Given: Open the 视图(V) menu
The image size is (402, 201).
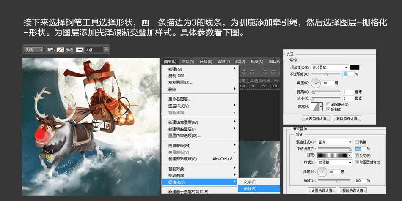Looking at the screenshot, I should [257, 62].
